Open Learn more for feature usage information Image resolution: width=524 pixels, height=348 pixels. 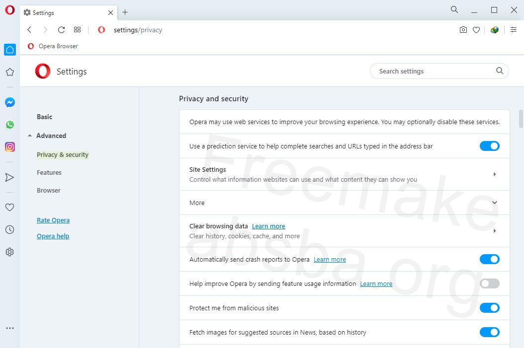tap(376, 283)
